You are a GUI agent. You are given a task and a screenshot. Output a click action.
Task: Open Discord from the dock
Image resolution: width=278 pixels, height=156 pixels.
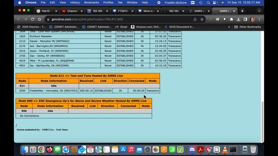pos(192,149)
